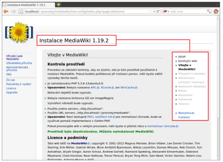Viewport: 223px width, 162px height.
Task: Open the Poznámky k vydání link
Action: tap(19, 84)
